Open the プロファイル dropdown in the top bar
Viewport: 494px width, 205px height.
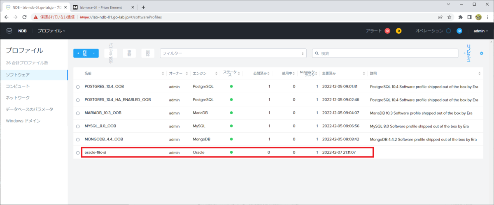pyautogui.click(x=51, y=31)
